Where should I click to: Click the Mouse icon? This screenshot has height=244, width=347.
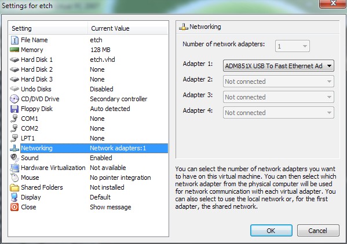point(14,178)
